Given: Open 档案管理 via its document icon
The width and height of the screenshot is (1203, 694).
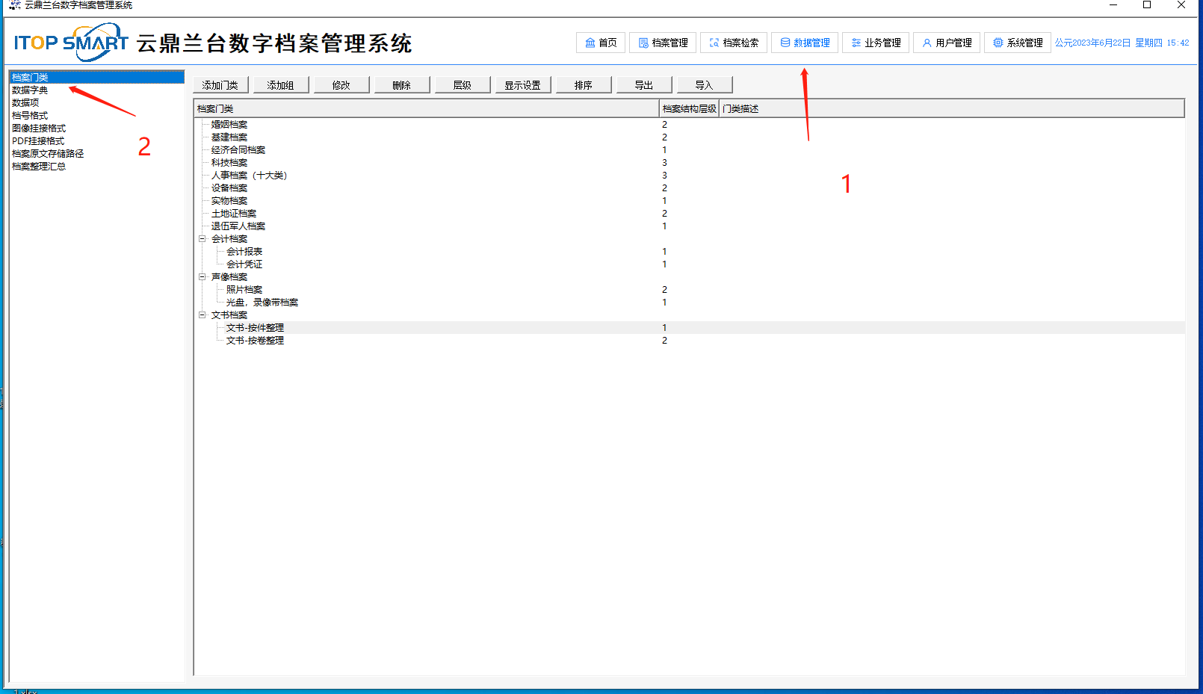Looking at the screenshot, I should (643, 43).
